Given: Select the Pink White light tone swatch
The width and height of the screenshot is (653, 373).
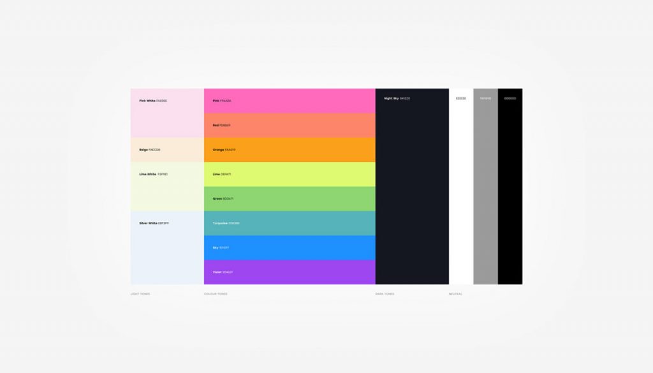Looking at the screenshot, I should click(x=168, y=113).
